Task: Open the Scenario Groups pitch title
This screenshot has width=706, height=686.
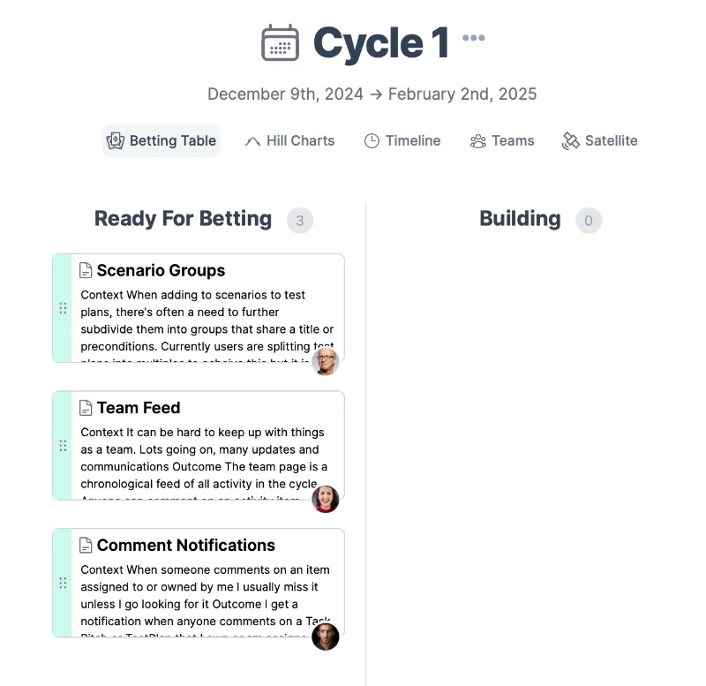Action: (161, 270)
